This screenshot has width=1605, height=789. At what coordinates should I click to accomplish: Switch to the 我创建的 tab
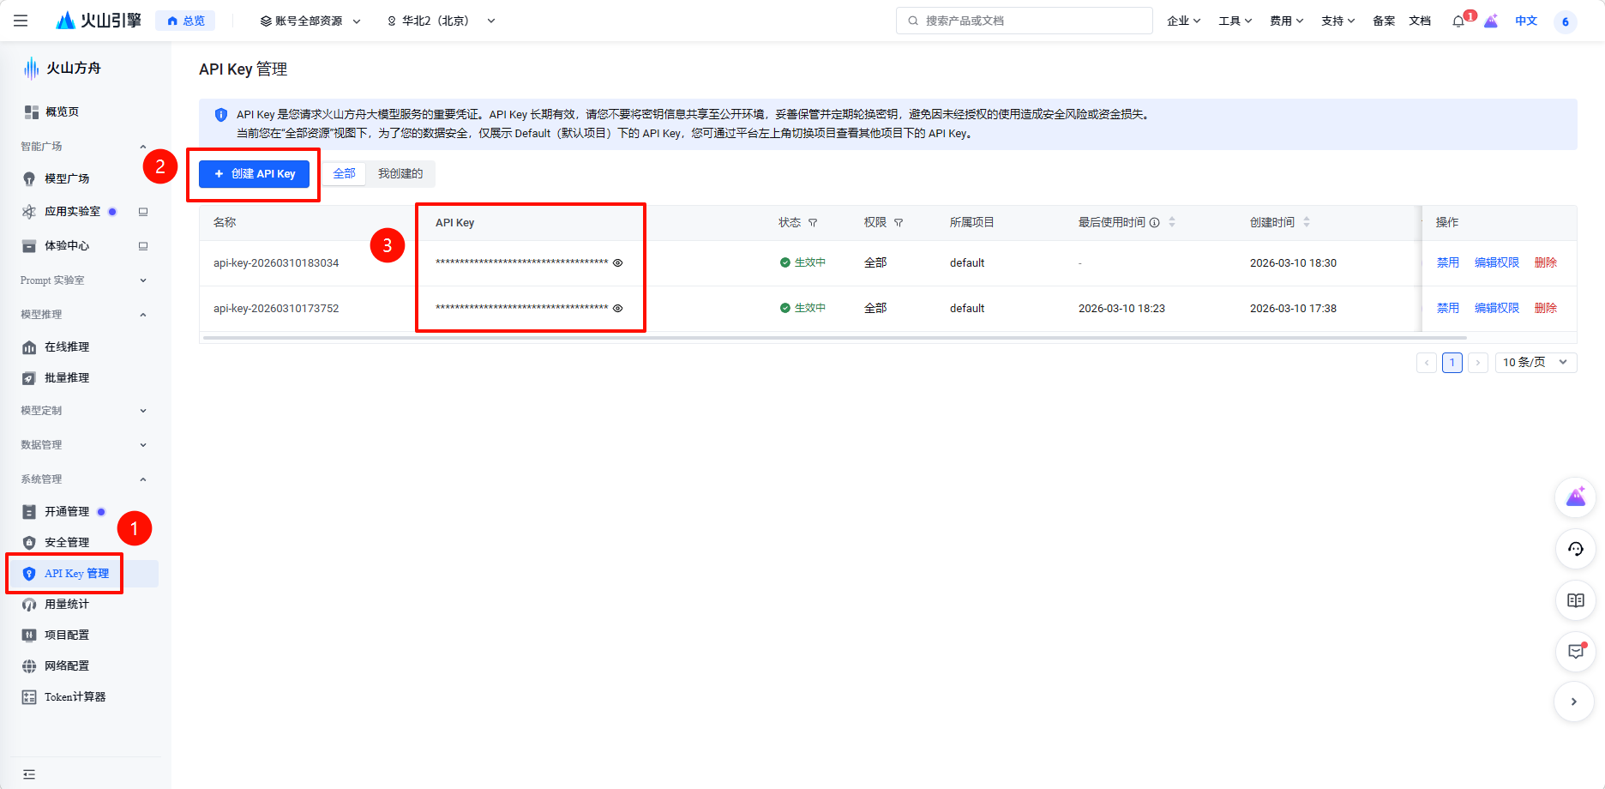(400, 174)
